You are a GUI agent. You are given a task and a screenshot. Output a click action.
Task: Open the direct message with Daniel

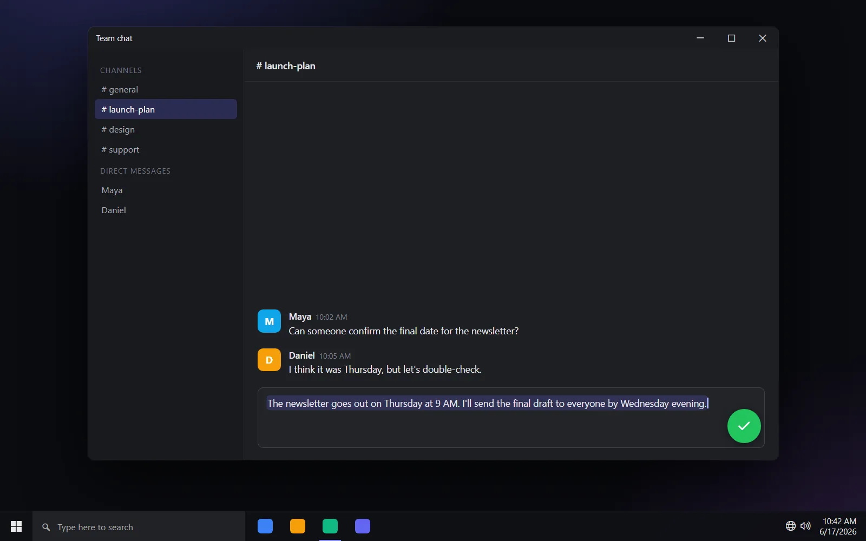coord(166,210)
